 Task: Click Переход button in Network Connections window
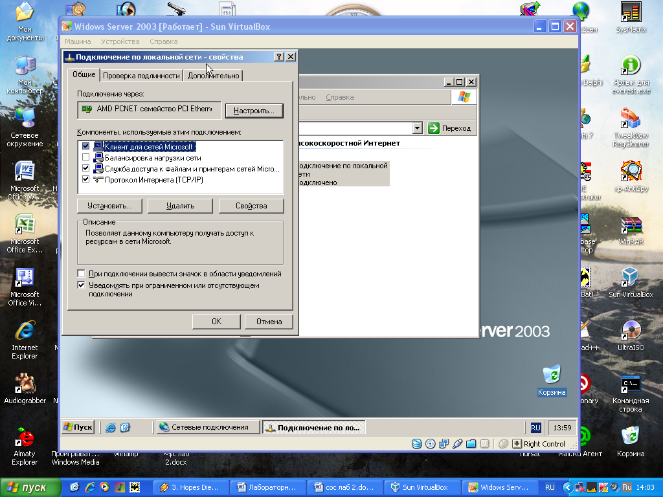tap(450, 128)
